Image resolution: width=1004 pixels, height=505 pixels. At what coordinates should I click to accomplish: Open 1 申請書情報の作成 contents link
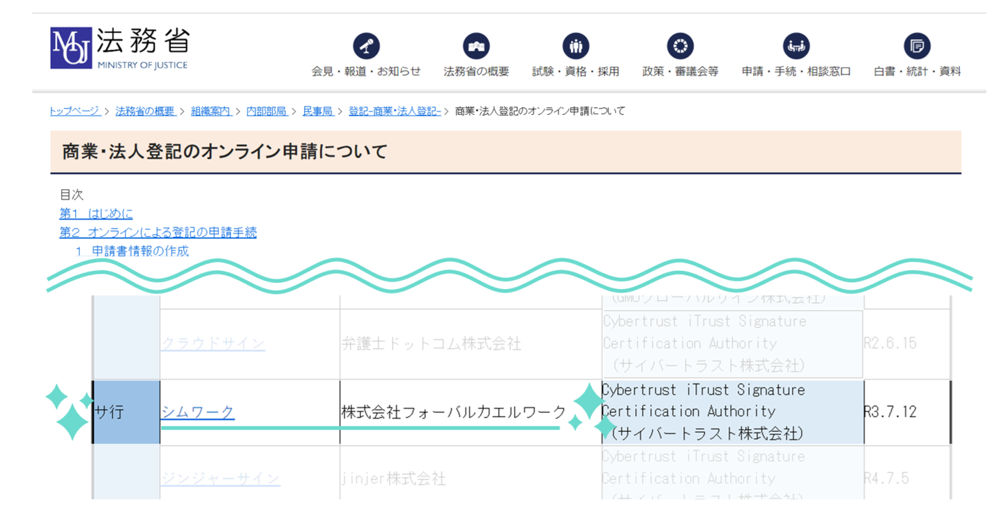click(x=132, y=251)
